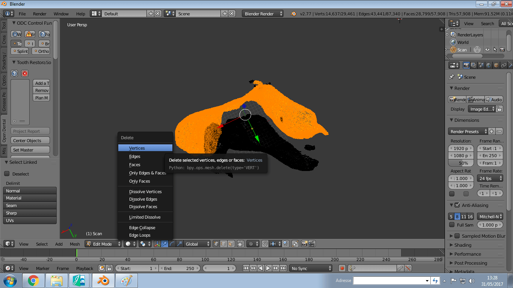
Task: Enable the Full Sample checkbox
Action: 452,225
